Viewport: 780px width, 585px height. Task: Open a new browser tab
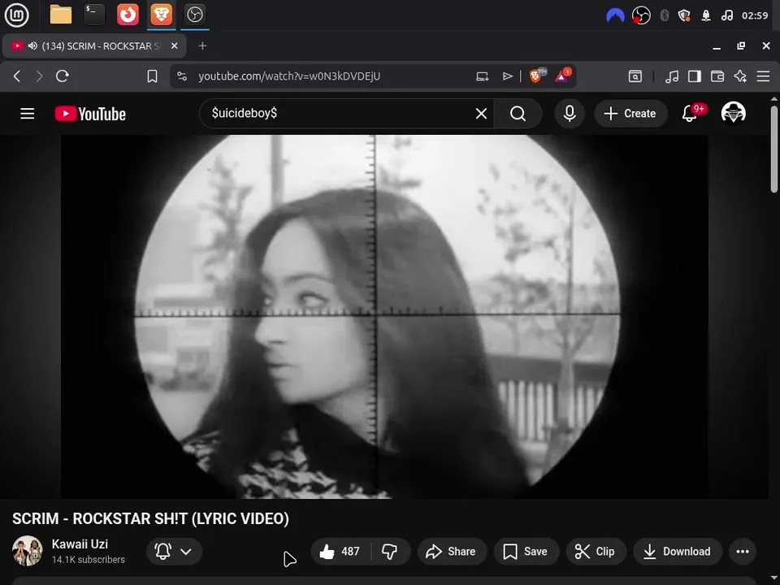click(x=202, y=45)
